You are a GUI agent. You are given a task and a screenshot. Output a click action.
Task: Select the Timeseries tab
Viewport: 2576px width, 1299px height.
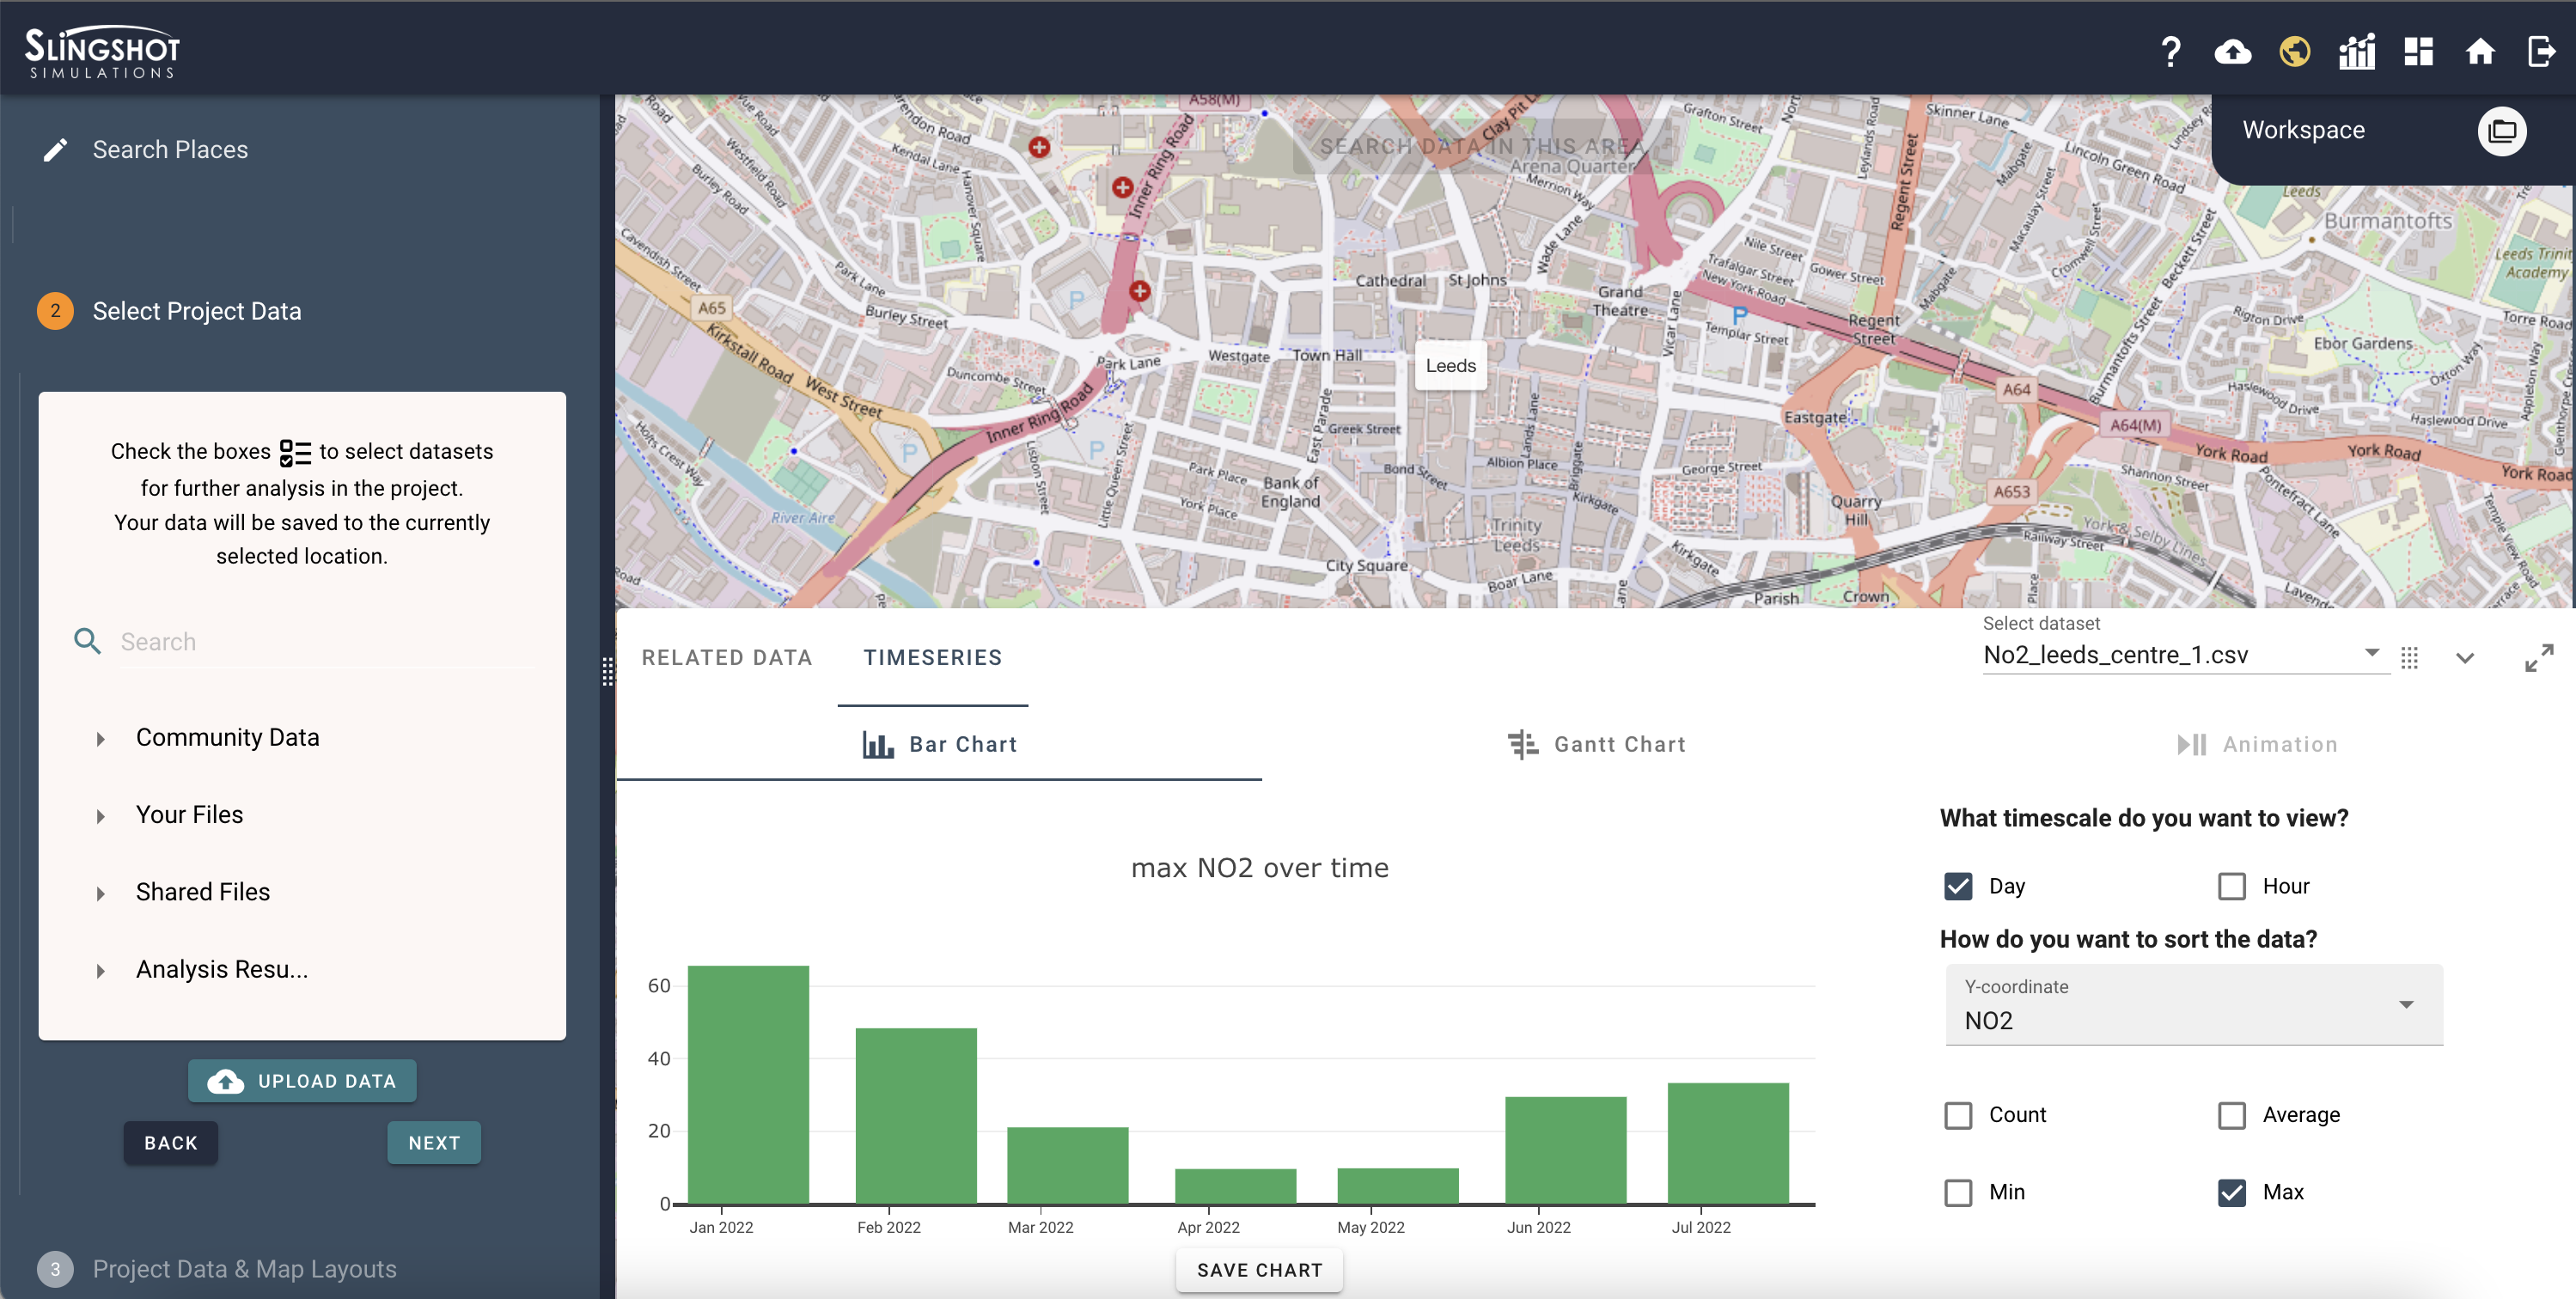[933, 657]
